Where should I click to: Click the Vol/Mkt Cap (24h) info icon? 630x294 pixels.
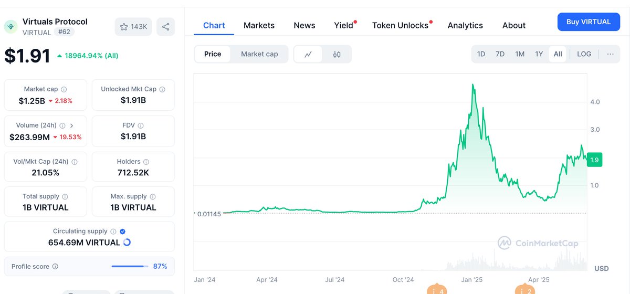(x=74, y=162)
